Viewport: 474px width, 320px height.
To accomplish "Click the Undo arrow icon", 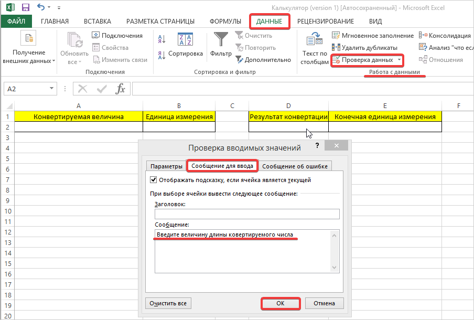I will click(41, 7).
